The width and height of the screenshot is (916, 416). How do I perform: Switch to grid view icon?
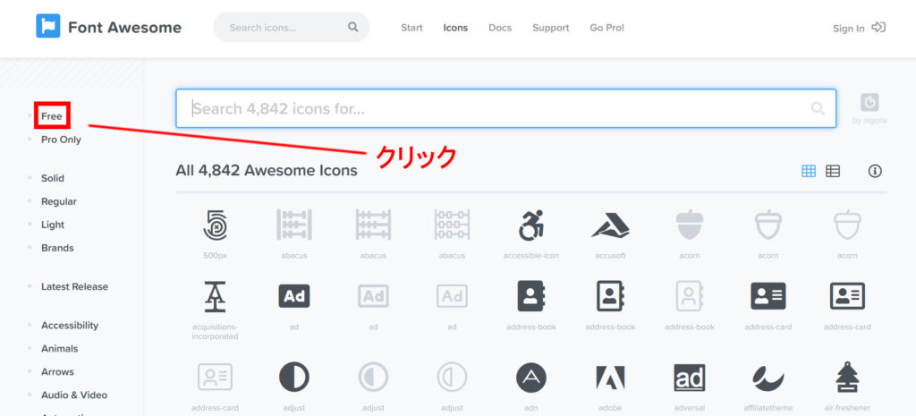click(x=809, y=171)
